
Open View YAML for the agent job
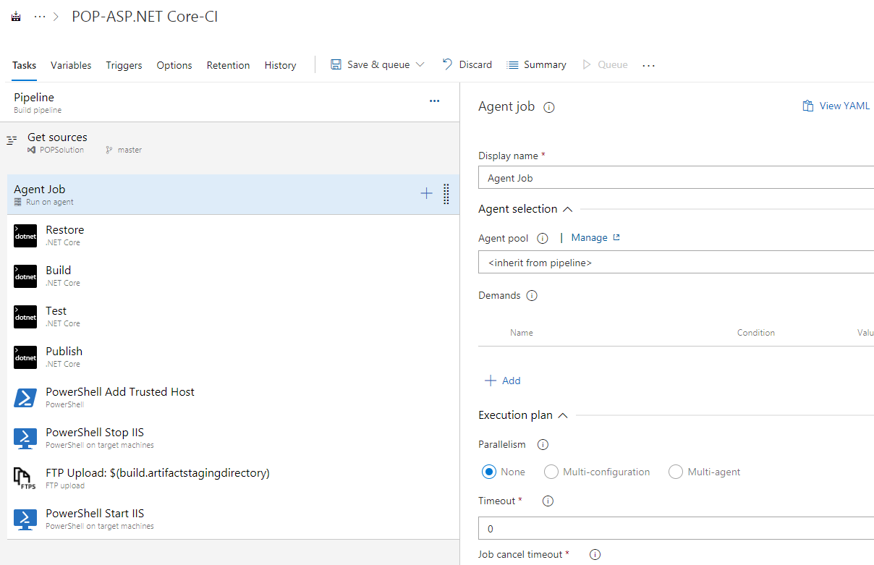point(836,106)
